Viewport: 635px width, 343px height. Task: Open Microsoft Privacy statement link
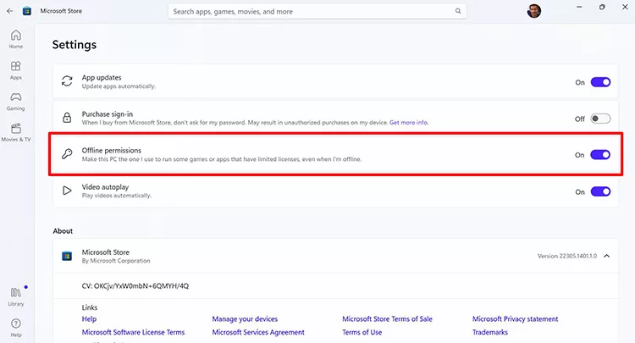pyautogui.click(x=515, y=319)
